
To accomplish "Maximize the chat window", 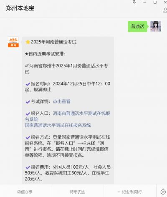I will pyautogui.click(x=155, y=3).
